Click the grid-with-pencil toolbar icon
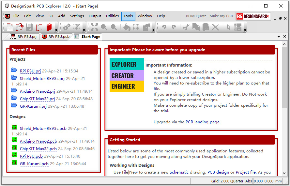Screen dimensions: 290x186 click(x=77, y=27)
